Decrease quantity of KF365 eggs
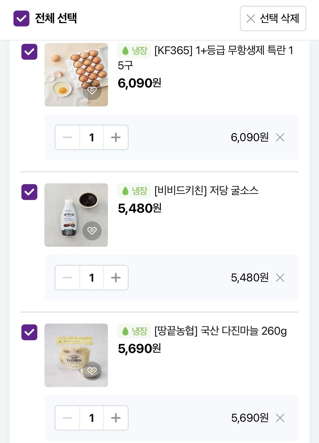Screen dimensions: 319x443 [x=67, y=137]
